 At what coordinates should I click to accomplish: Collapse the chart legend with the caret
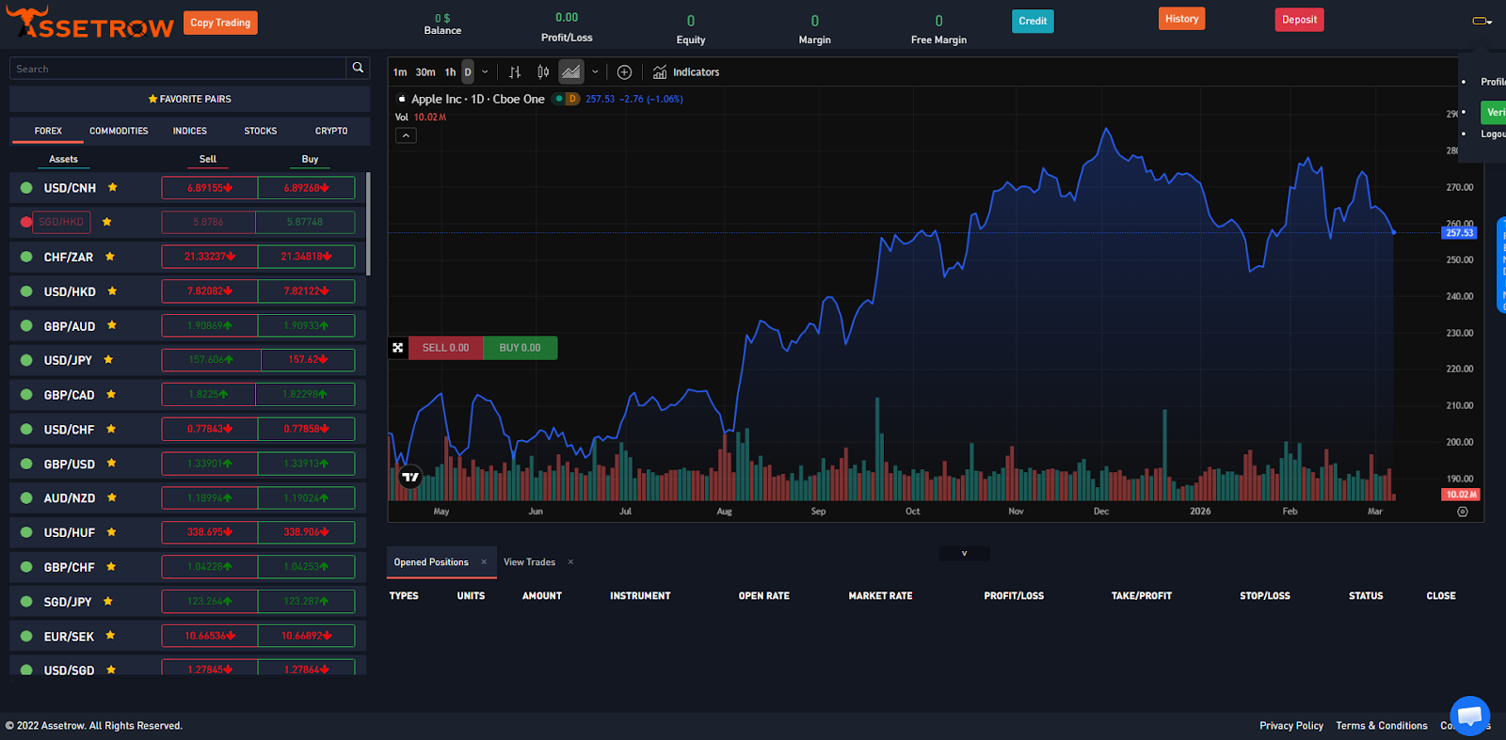[x=405, y=135]
